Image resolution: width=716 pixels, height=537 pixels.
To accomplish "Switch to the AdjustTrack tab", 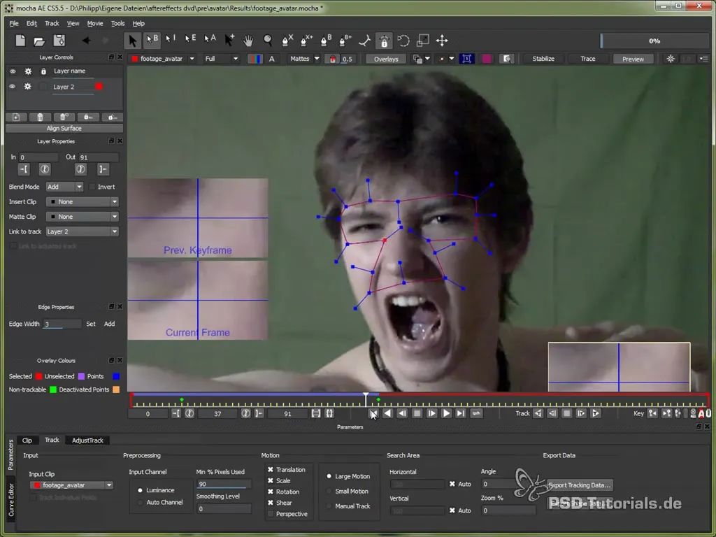I will [87, 441].
